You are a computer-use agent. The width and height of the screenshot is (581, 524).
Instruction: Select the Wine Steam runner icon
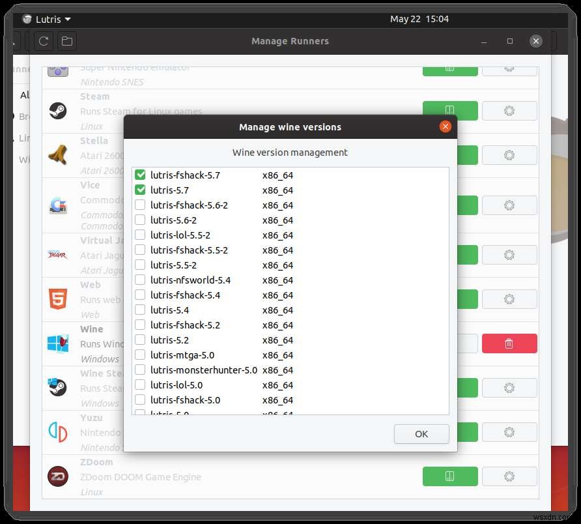pyautogui.click(x=58, y=388)
